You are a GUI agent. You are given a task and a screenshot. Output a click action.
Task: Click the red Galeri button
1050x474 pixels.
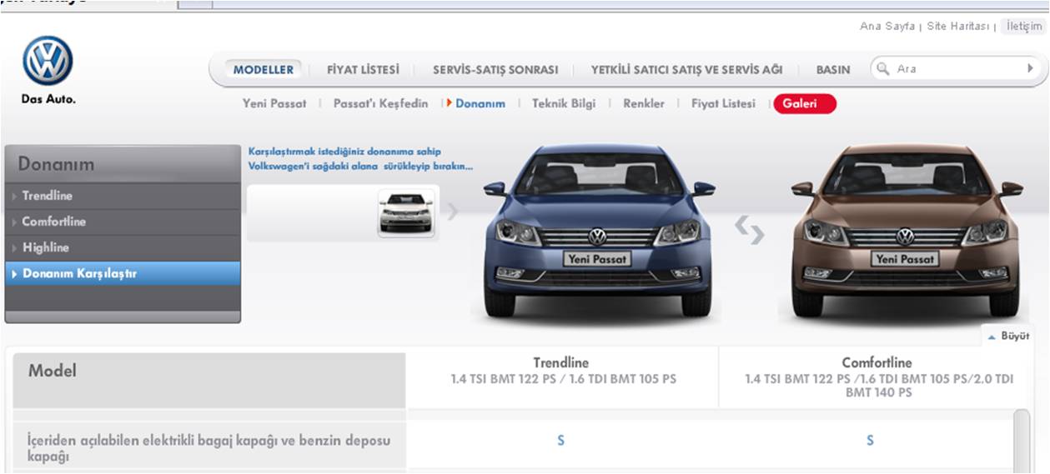(x=804, y=104)
